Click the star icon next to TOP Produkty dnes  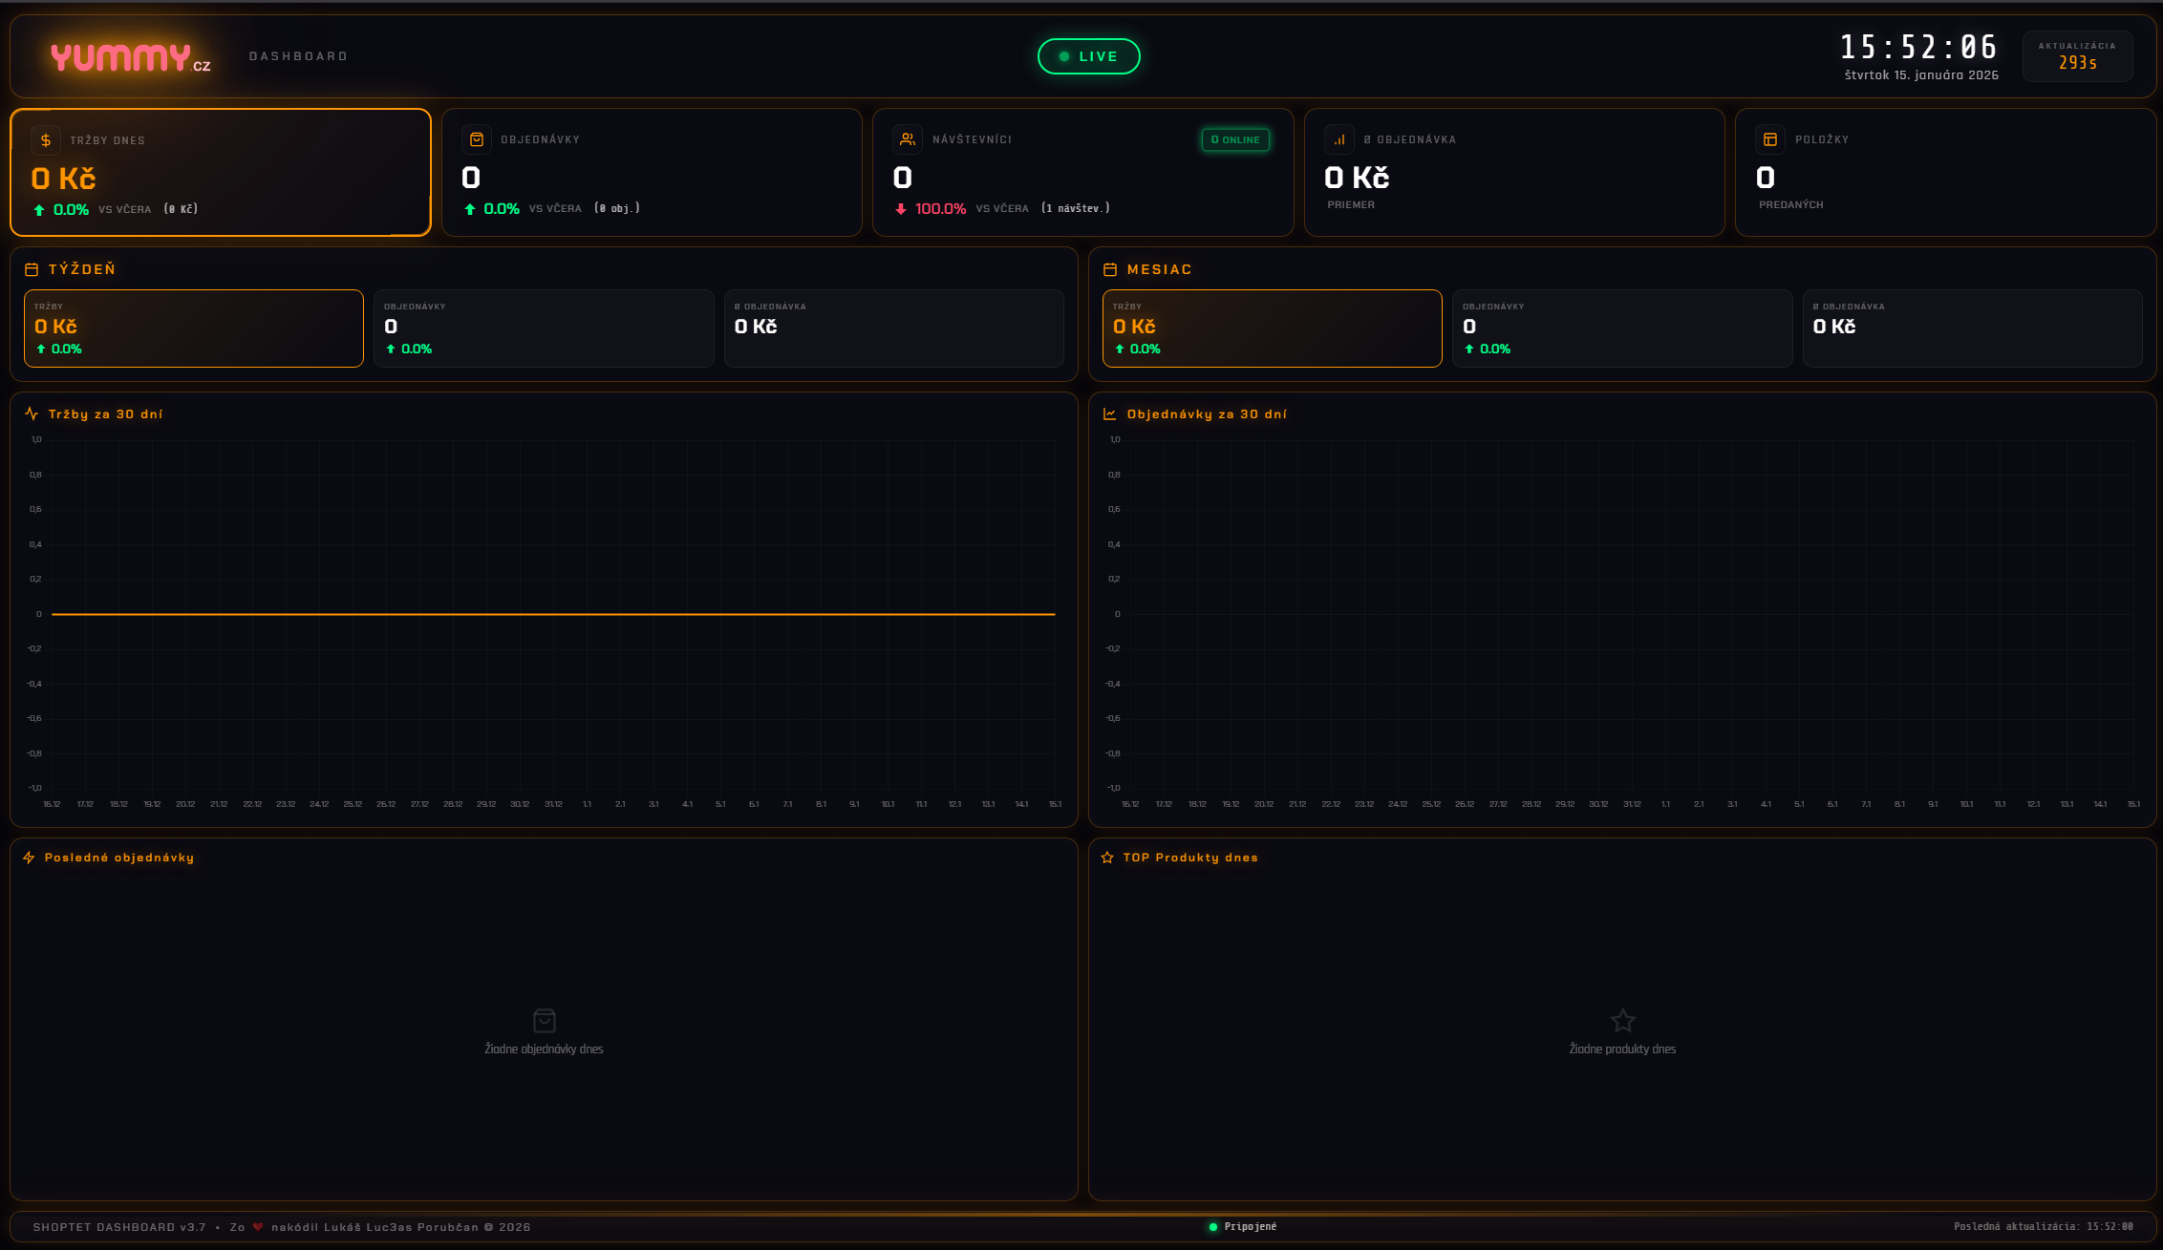click(1107, 857)
